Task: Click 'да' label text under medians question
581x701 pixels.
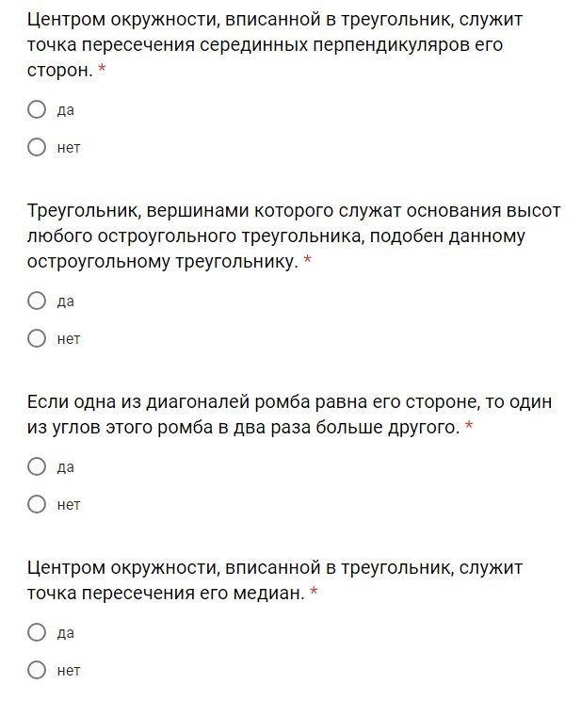Action: 66,633
